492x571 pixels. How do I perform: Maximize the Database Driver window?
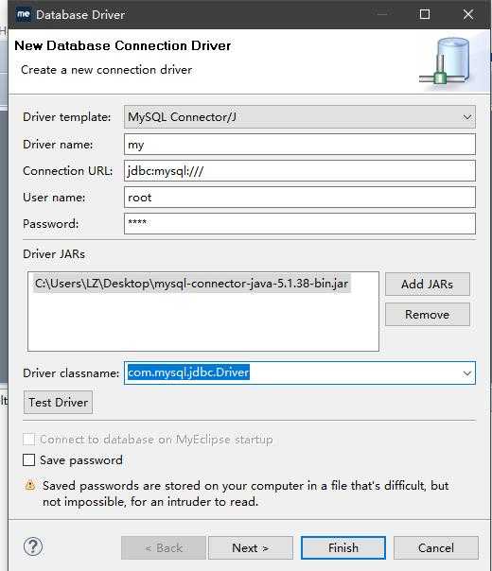pos(425,14)
